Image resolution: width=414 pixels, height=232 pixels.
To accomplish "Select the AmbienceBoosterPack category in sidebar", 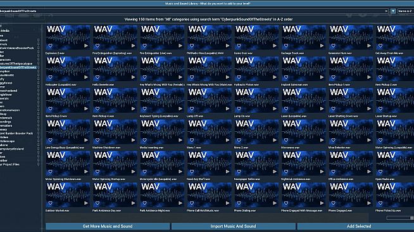I will pyautogui.click(x=17, y=48).
